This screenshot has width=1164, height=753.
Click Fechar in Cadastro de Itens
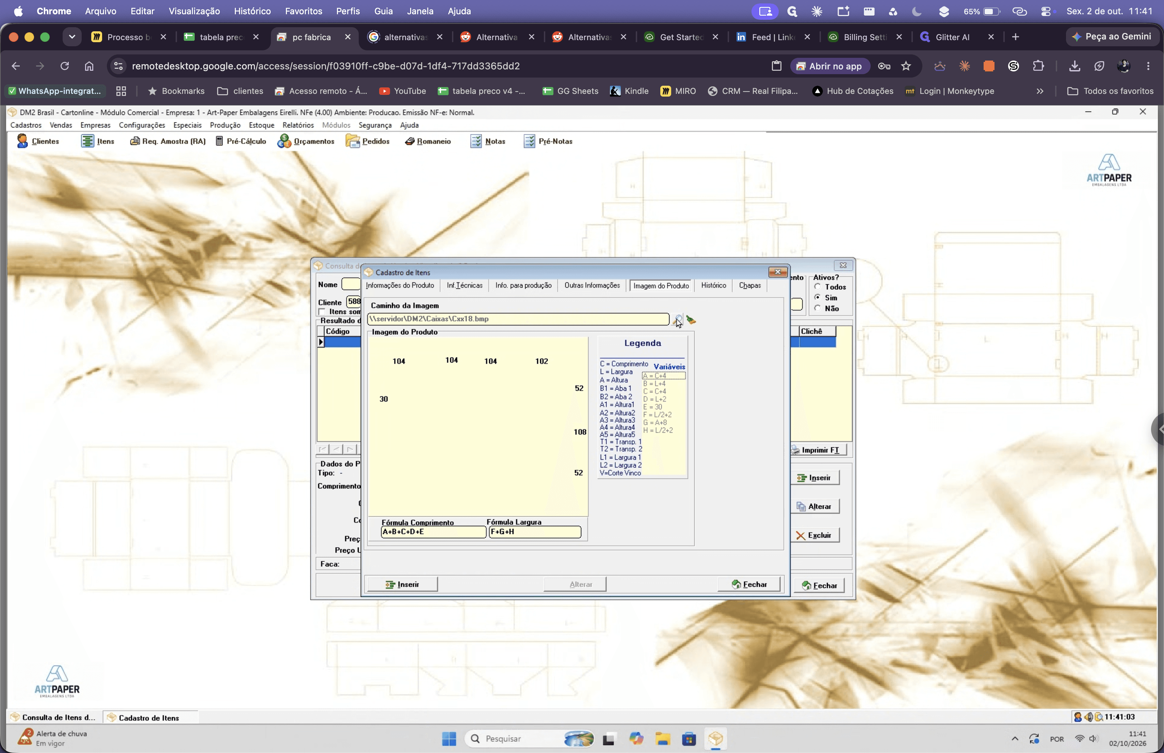pyautogui.click(x=749, y=584)
